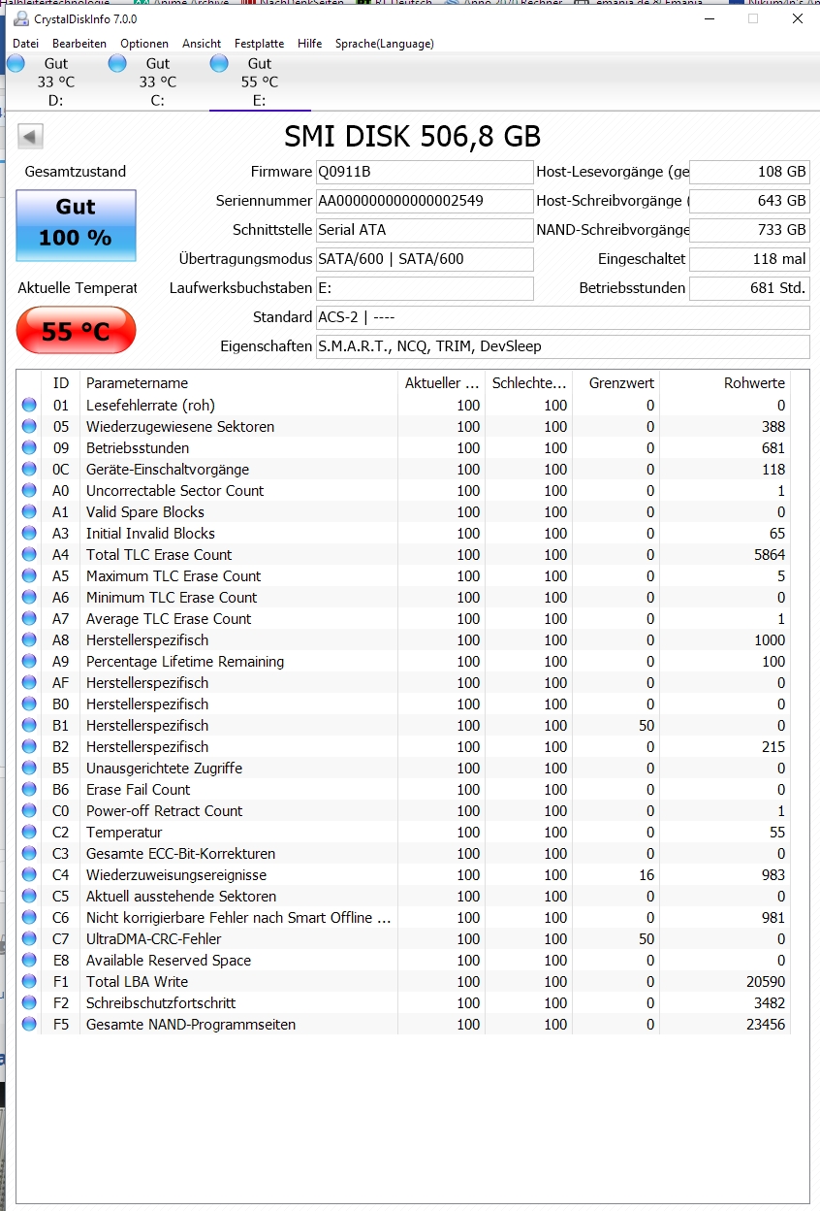Viewport: 820px width, 1211px height.
Task: Open the Ansicht menu
Action: (x=202, y=44)
